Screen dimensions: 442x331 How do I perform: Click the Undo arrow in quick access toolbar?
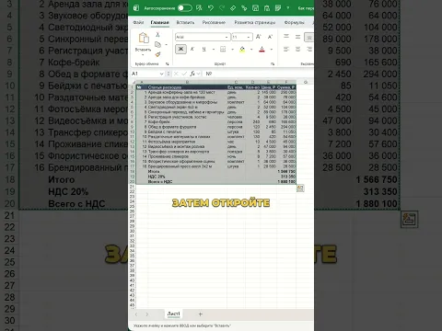click(211, 8)
